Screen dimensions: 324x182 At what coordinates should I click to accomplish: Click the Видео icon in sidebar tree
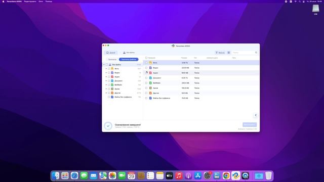click(x=112, y=73)
